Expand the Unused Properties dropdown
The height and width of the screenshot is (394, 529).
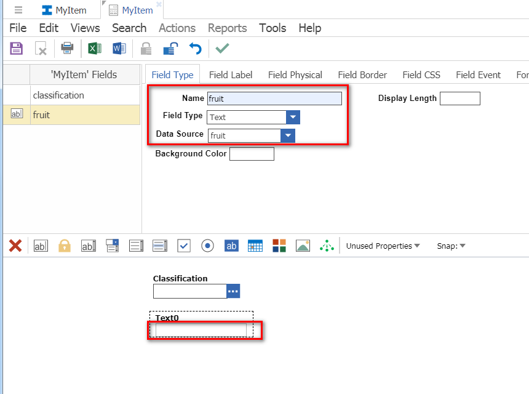383,246
